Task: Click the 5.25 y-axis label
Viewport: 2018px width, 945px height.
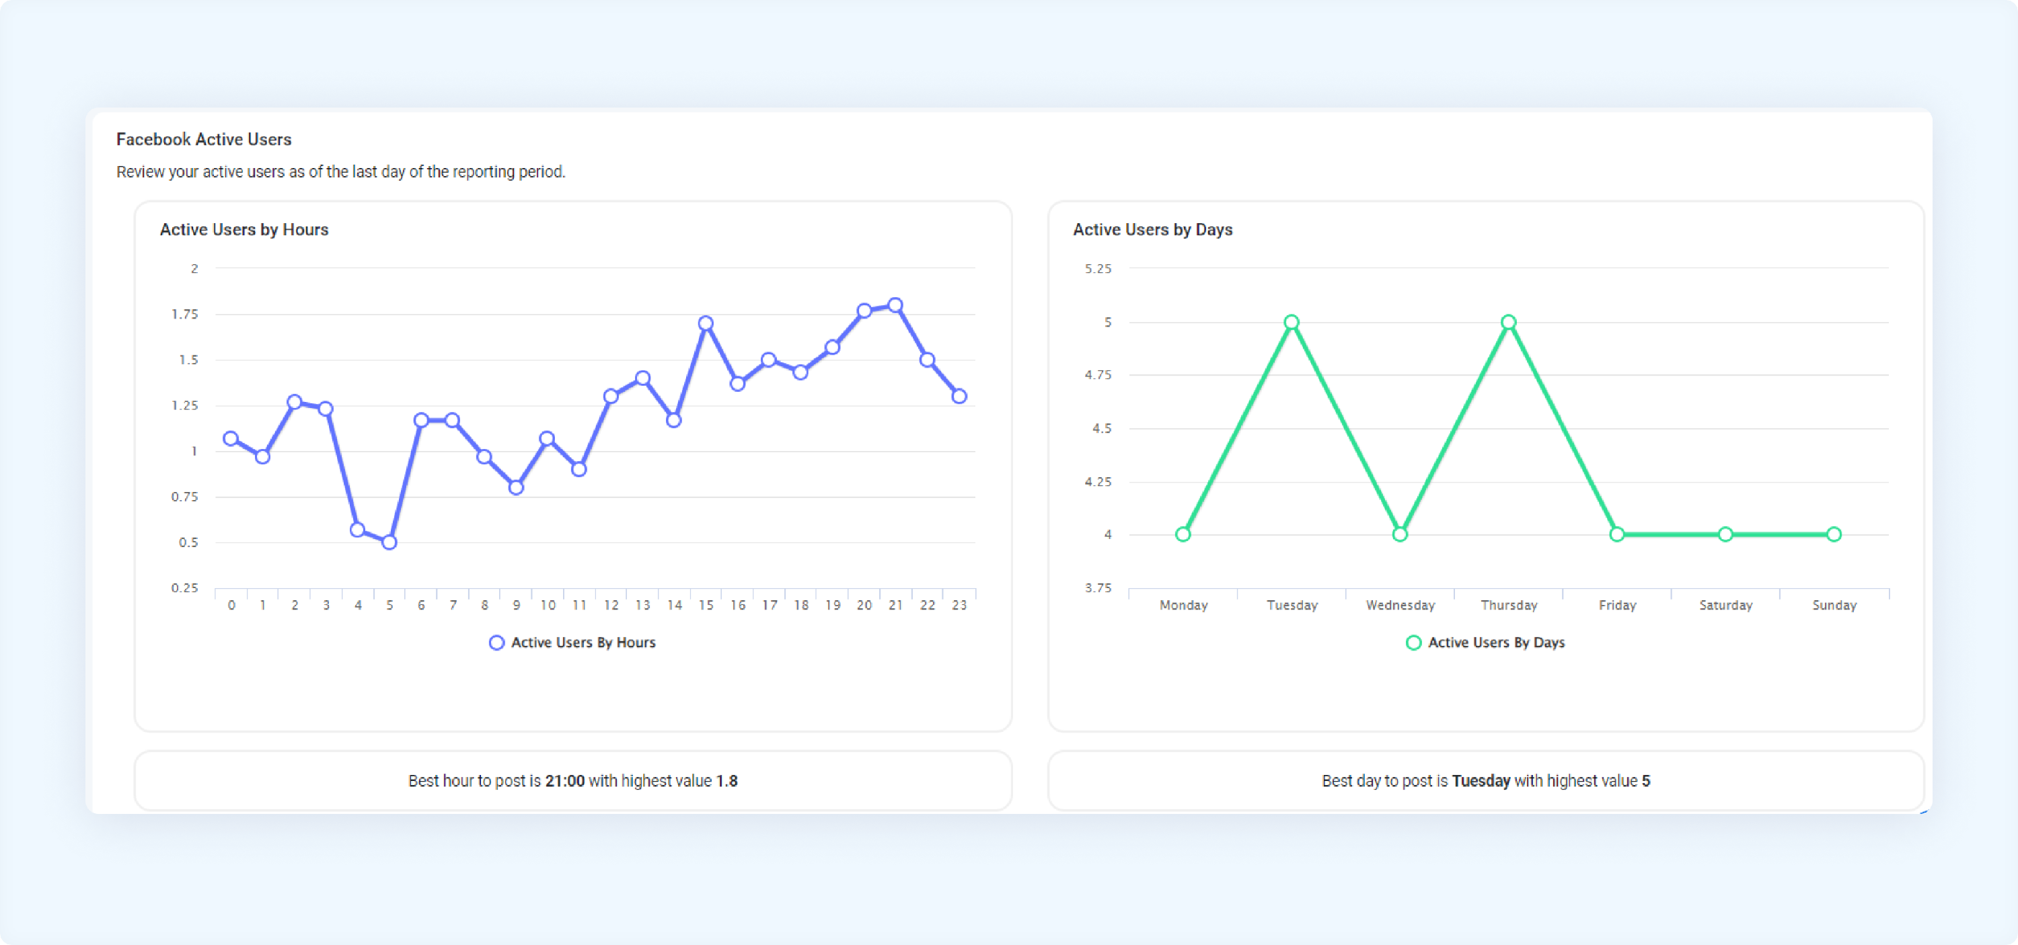Action: coord(1098,269)
